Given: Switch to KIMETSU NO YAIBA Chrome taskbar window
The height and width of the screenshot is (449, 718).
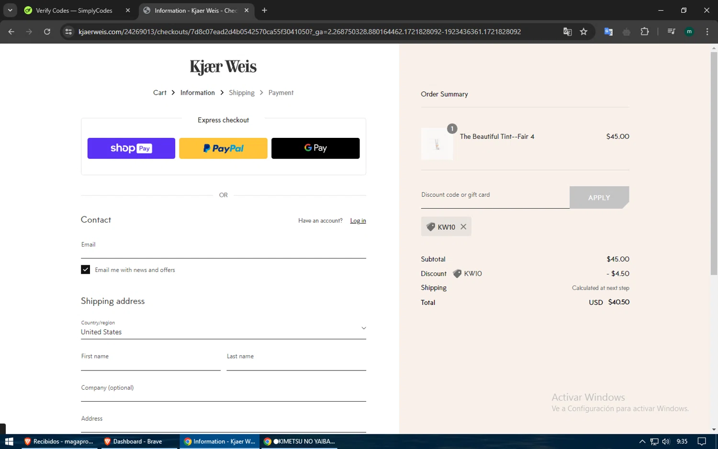Looking at the screenshot, I should [300, 441].
